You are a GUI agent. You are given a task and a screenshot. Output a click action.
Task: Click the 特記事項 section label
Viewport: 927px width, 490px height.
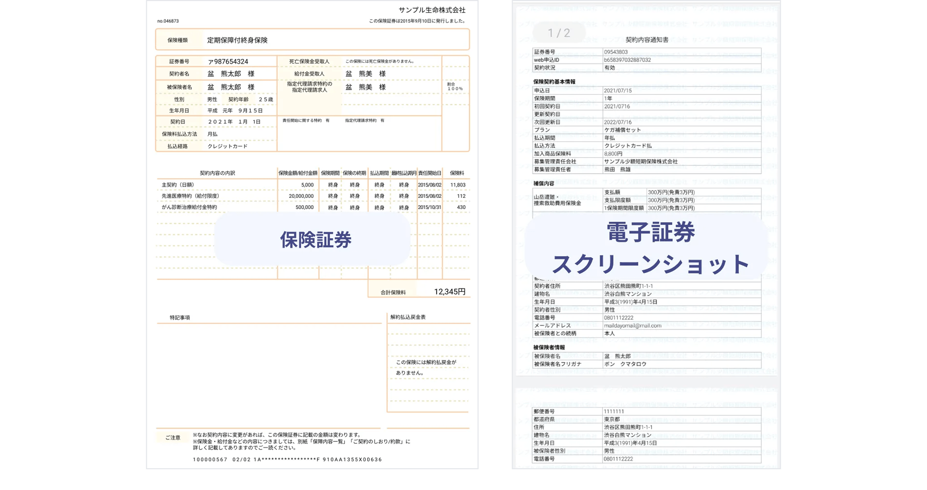(179, 317)
